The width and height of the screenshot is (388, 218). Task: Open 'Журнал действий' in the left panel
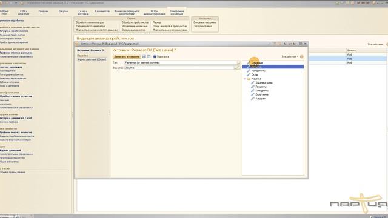[x=10, y=150]
